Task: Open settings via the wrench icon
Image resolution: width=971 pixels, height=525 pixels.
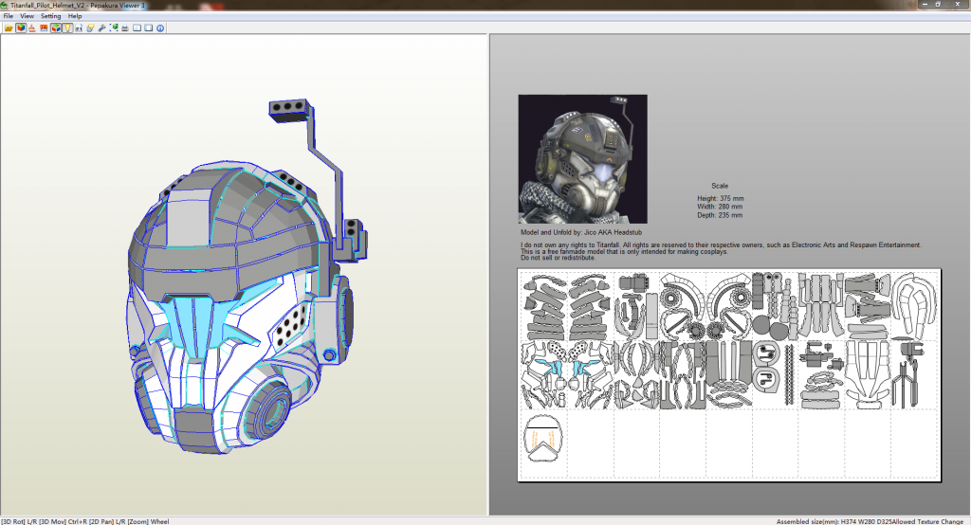Action: pos(102,27)
